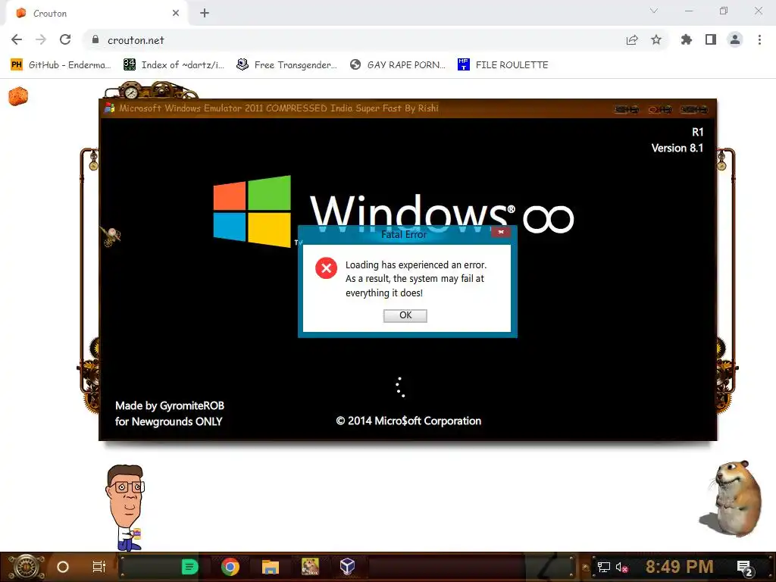Screen dimensions: 776x582
Task: Open the FILE ROULETTE bookmark
Action: click(503, 65)
